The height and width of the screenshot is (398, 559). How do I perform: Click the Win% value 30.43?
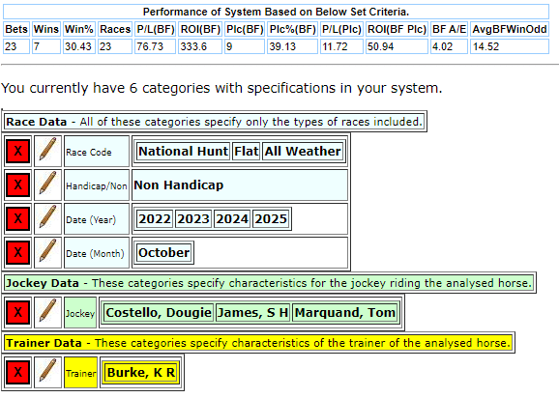[79, 46]
